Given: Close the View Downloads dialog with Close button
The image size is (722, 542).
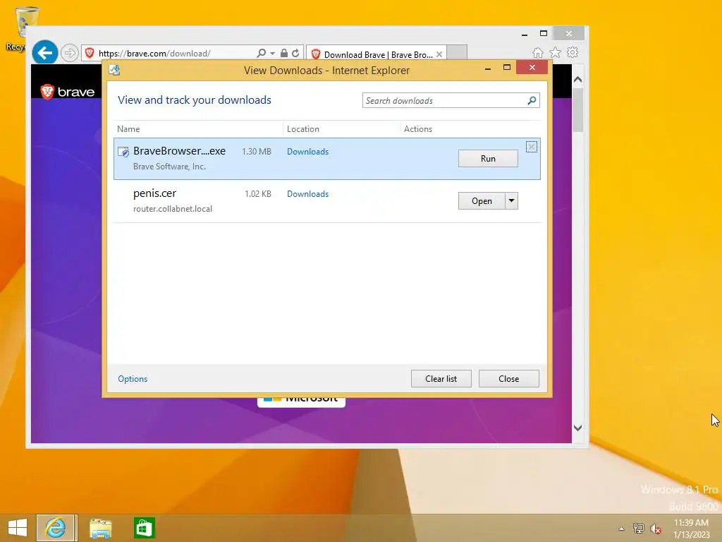Looking at the screenshot, I should click(x=509, y=379).
